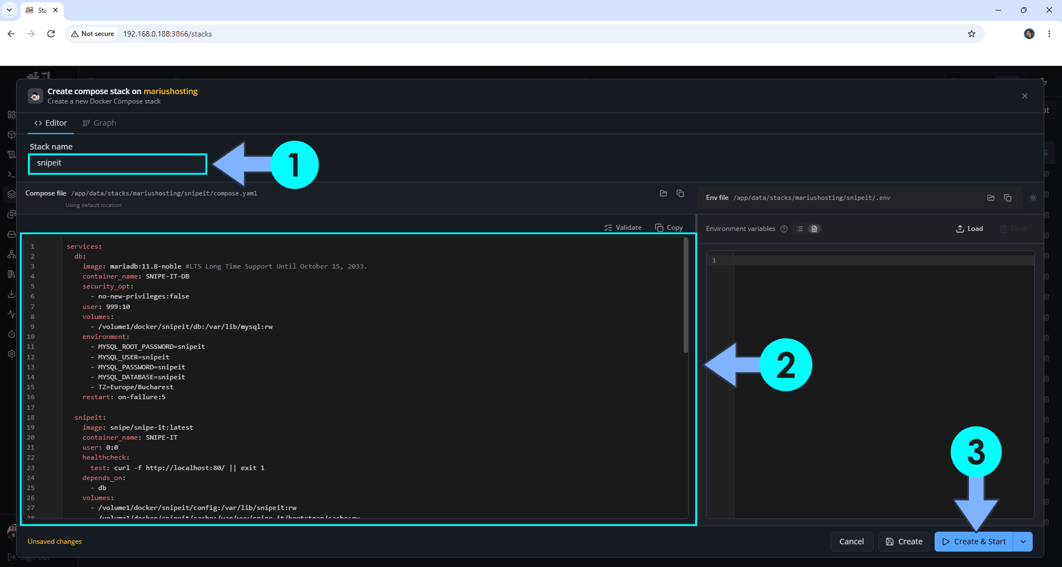Screen dimensions: 1062x567
Task: Click the Not secure site info badge
Action: coord(93,34)
